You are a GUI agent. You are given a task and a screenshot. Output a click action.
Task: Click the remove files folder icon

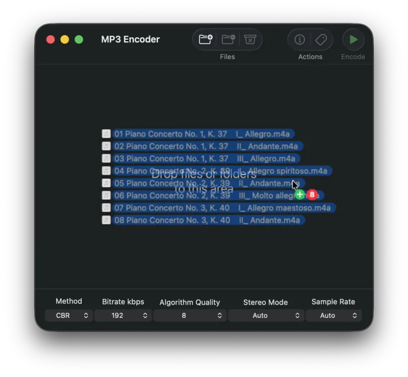228,39
